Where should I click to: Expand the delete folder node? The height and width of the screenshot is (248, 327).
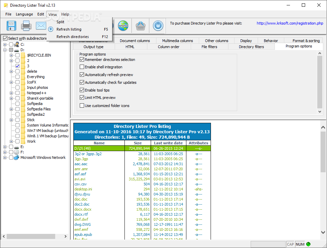tap(11, 72)
